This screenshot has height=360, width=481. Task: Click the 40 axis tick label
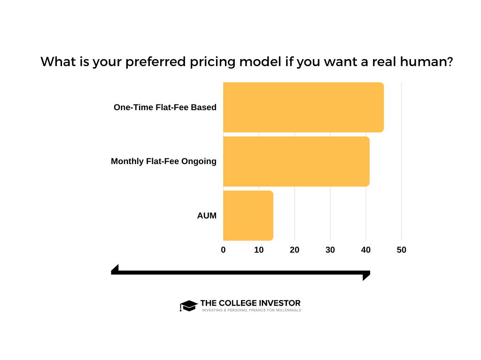tap(366, 250)
